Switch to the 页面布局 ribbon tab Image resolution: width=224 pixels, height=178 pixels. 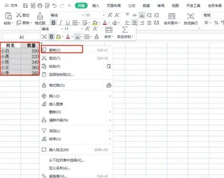coord(114,6)
